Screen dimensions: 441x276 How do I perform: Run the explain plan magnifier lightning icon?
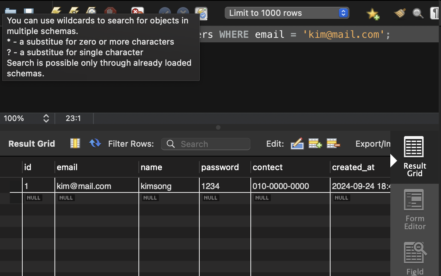[x=92, y=11]
